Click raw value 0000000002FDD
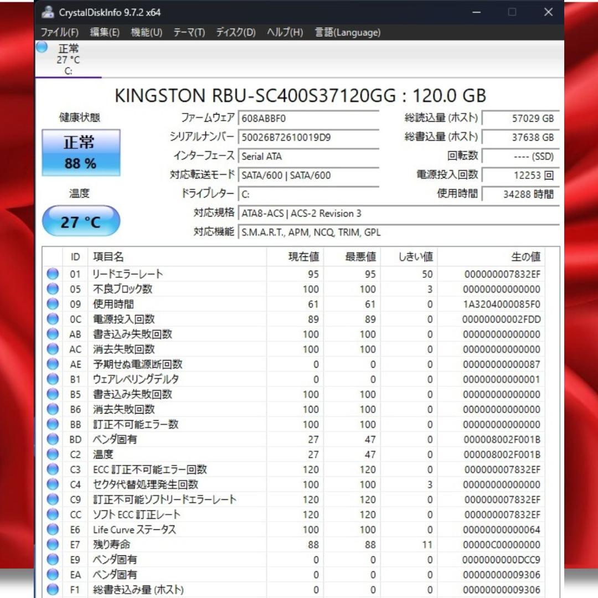The height and width of the screenshot is (598, 598). [x=502, y=319]
